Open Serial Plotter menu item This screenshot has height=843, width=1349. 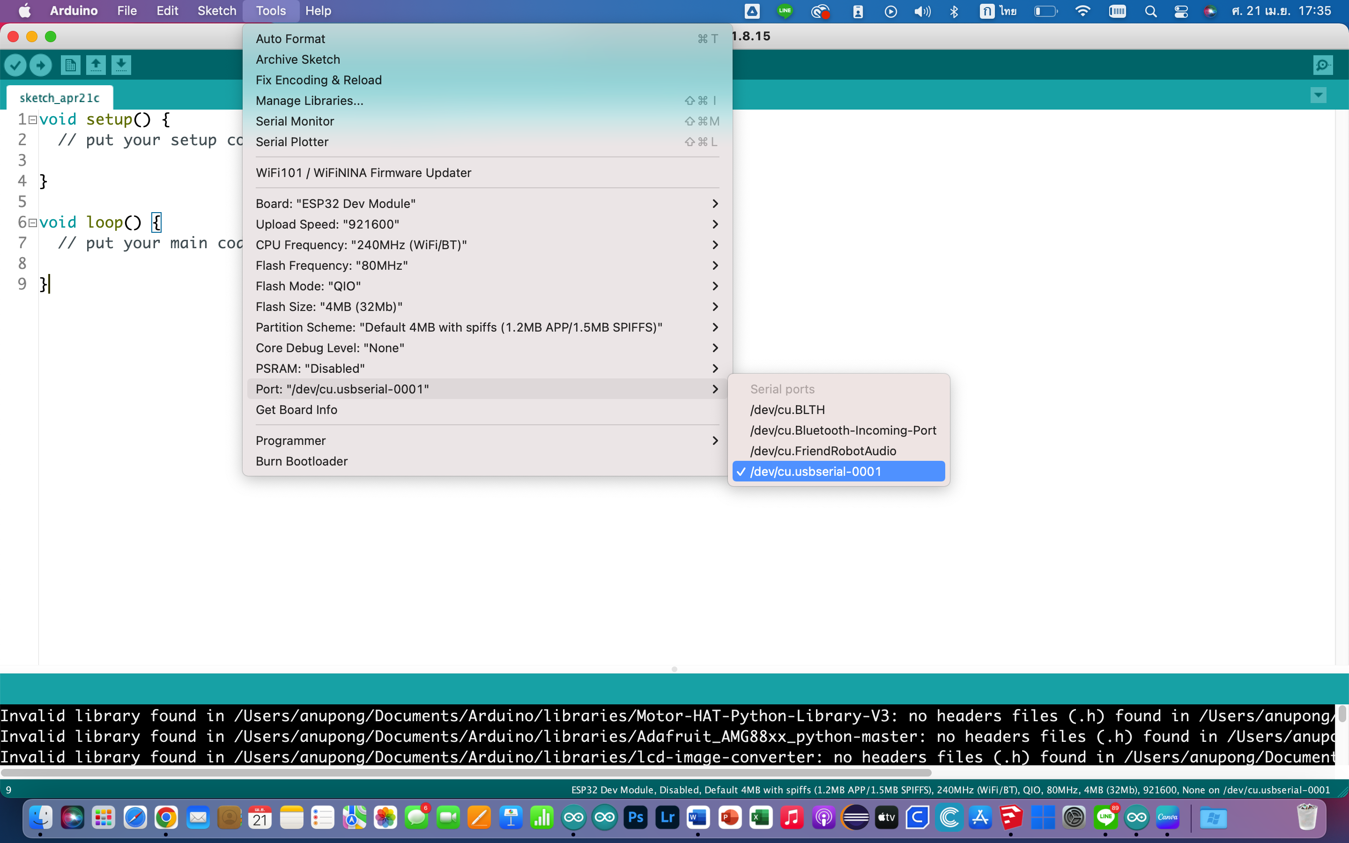[487, 142]
